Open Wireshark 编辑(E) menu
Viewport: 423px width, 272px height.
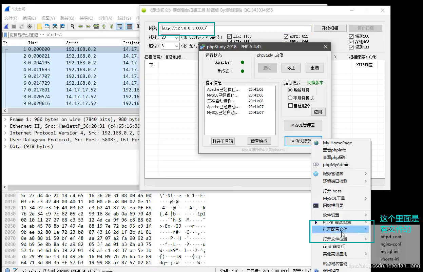click(x=29, y=18)
